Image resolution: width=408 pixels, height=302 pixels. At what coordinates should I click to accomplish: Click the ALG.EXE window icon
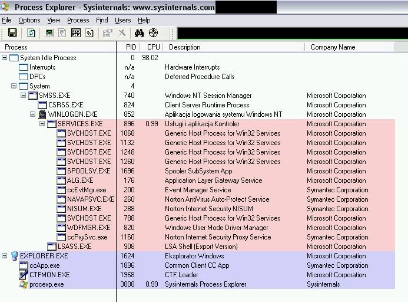click(61, 180)
